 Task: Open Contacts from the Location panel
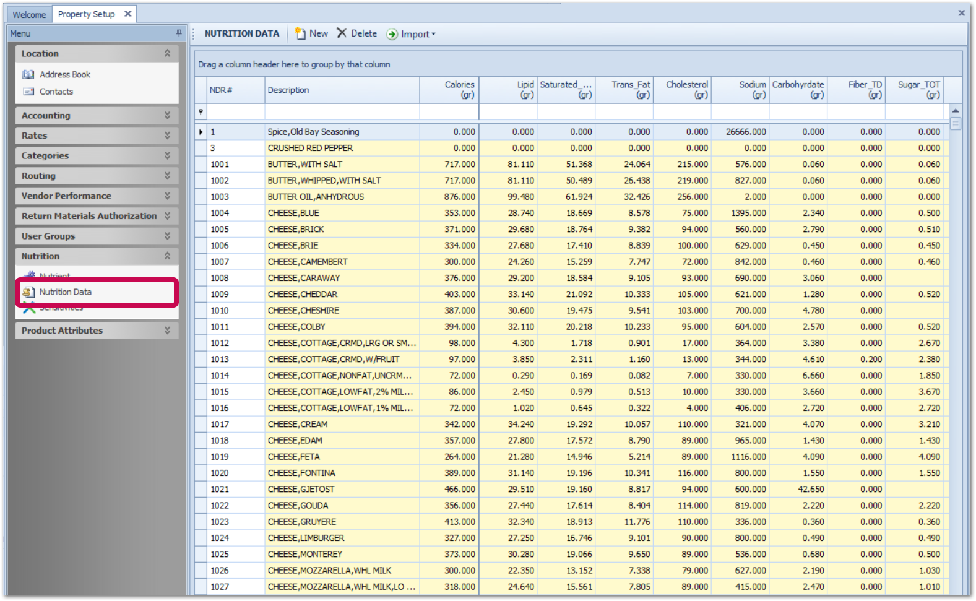pyautogui.click(x=56, y=92)
